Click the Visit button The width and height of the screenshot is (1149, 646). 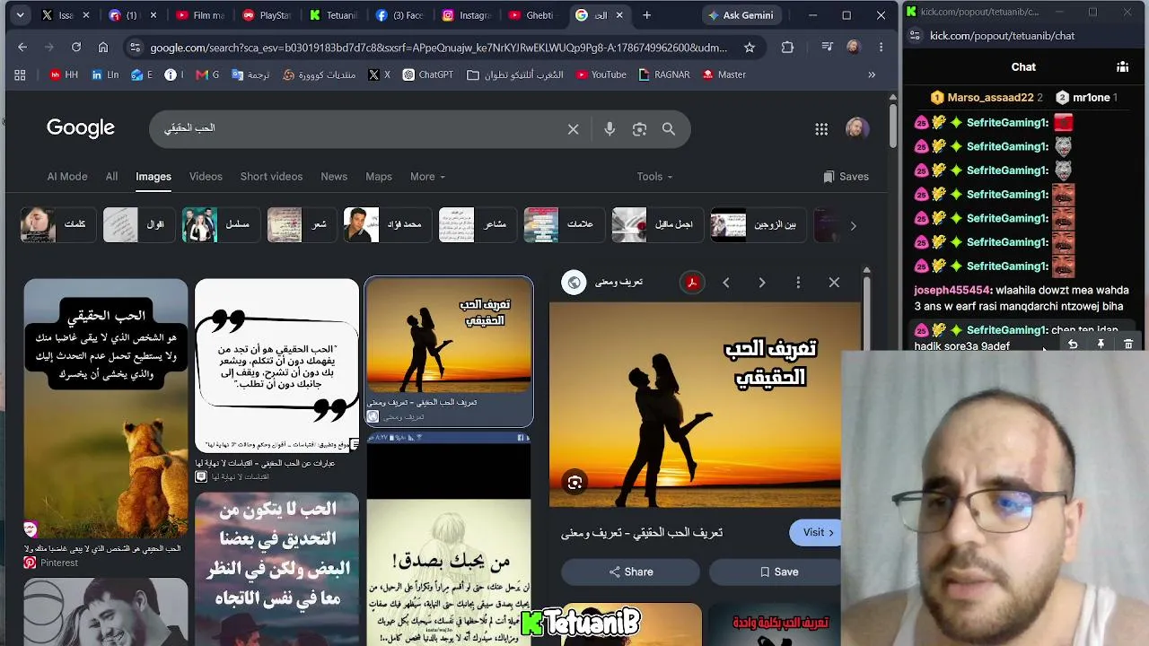coord(816,532)
